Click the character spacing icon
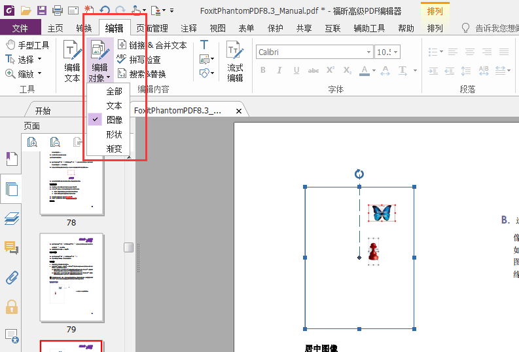 tap(484, 71)
